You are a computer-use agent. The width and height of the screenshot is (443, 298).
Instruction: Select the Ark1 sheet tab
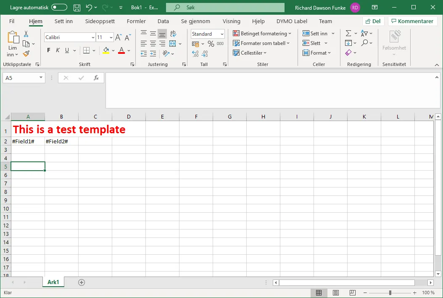(53, 282)
